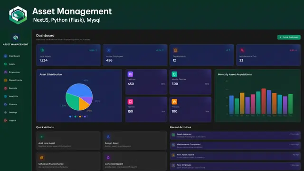Click the Schedule Maintenance calendar icon
304x171 pixels.
pos(42,158)
